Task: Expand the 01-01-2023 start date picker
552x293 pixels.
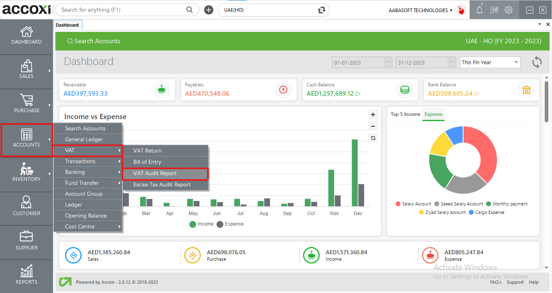Action: coord(388,63)
